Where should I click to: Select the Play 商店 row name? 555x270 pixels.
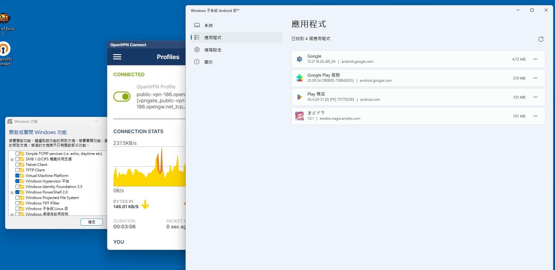(316, 94)
